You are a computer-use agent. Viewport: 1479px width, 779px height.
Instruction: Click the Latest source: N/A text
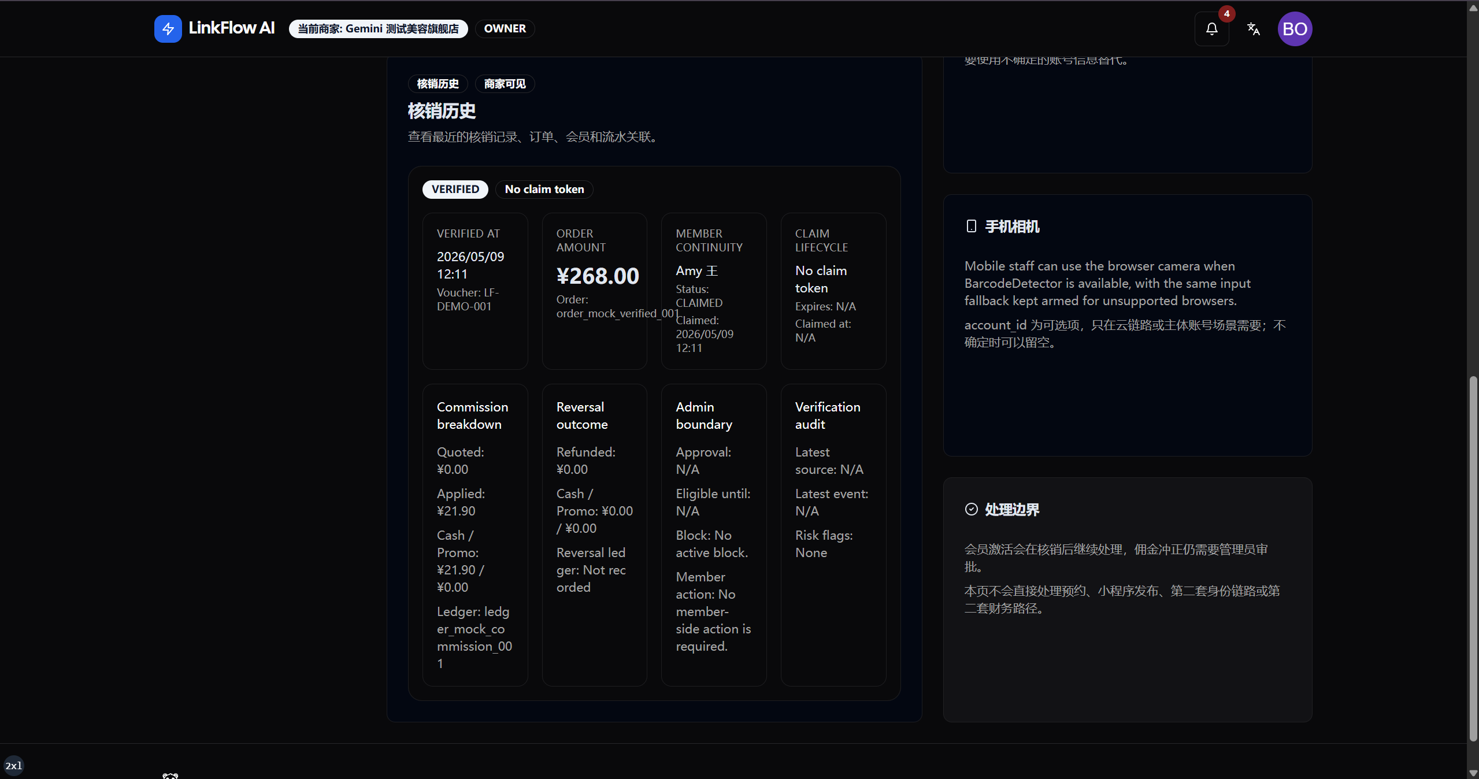pyautogui.click(x=829, y=461)
